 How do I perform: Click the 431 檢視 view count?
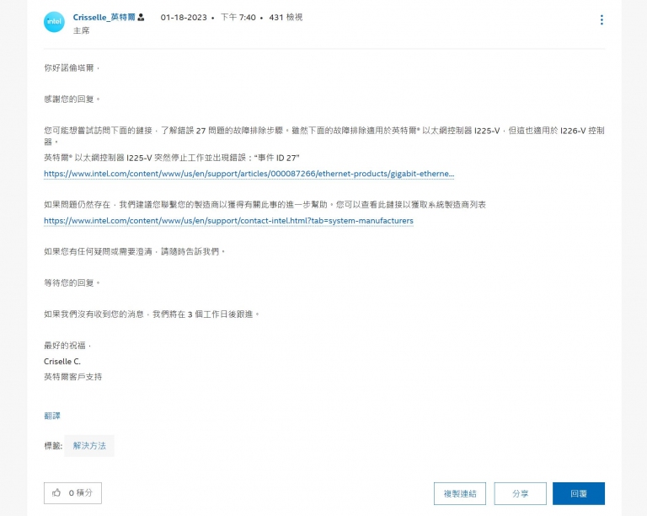(x=286, y=18)
